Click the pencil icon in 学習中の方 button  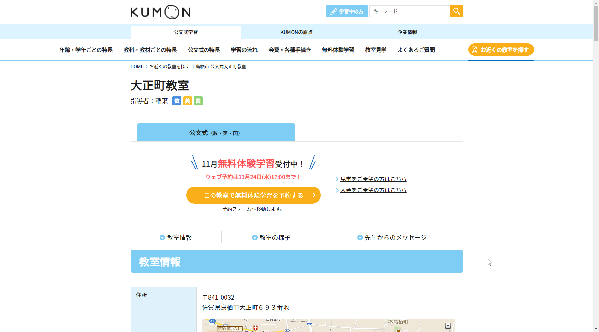click(x=333, y=11)
